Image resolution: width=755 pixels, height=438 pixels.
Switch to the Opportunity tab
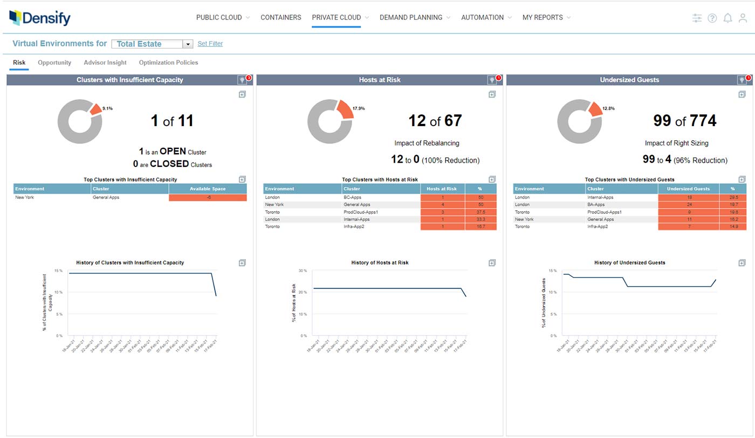pyautogui.click(x=54, y=62)
